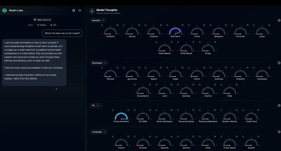Click the add icon in Sentiment section
The image size is (281, 151).
tap(279, 63)
